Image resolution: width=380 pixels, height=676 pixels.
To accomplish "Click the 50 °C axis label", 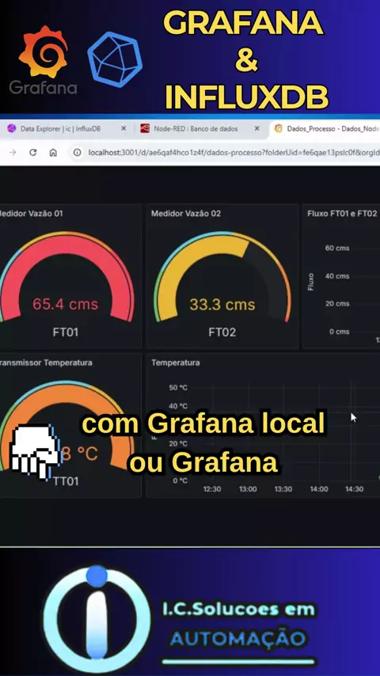I will point(178,388).
